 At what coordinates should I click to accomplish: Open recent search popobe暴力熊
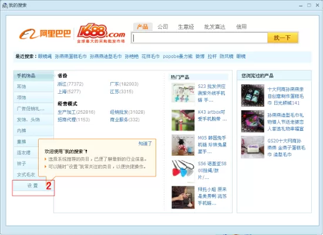point(177,56)
